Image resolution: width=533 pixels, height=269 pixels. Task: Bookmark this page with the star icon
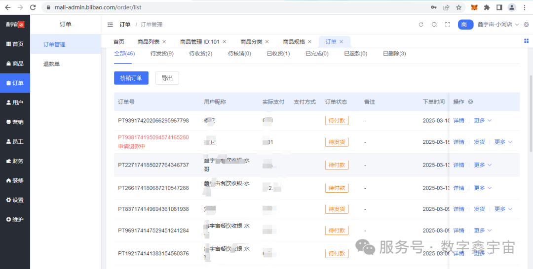coord(458,7)
